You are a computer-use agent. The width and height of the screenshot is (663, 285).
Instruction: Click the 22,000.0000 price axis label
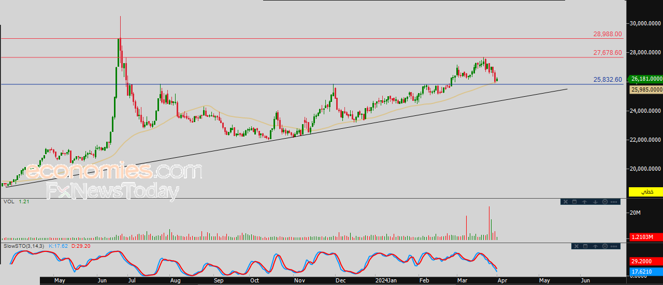(646, 140)
